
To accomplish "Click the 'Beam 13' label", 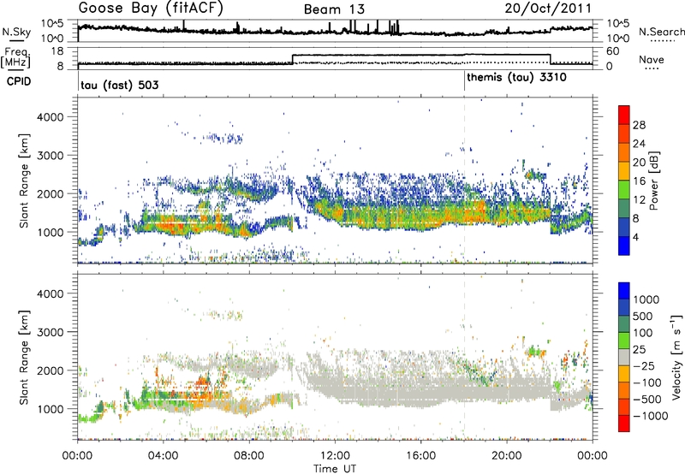I will [334, 9].
